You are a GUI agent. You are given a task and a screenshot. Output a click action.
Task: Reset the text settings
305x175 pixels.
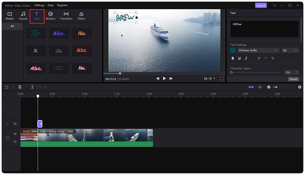293,79
